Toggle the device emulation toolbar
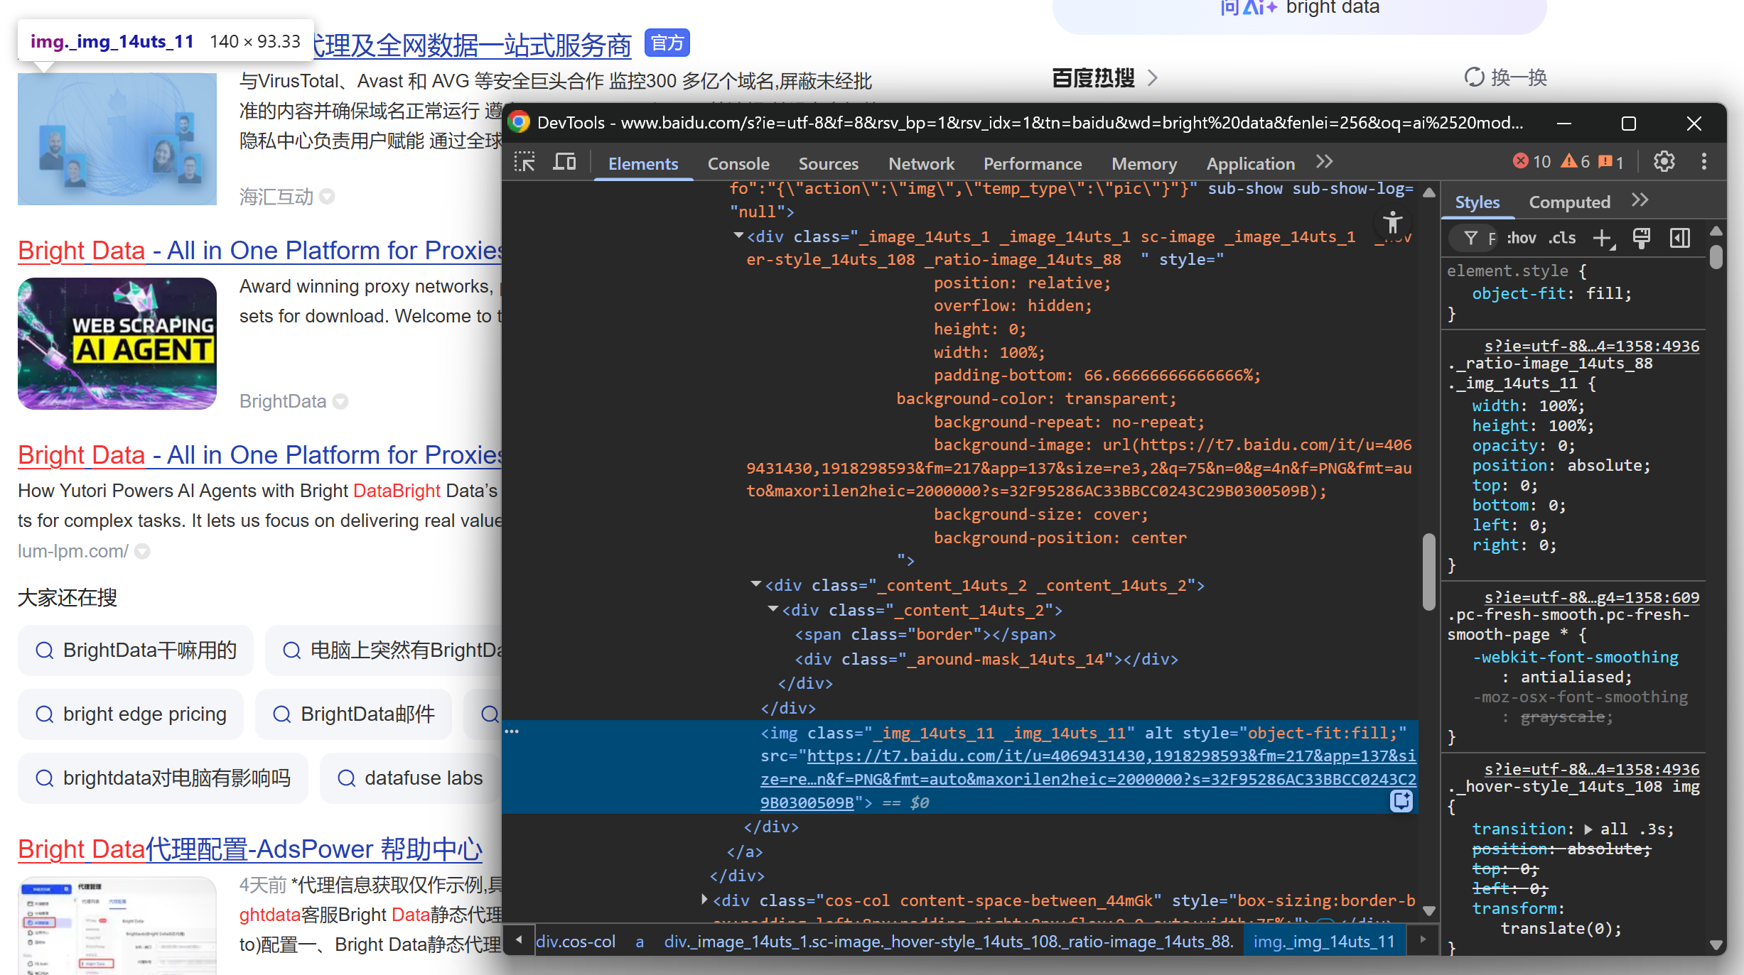The image size is (1744, 975). click(x=564, y=161)
